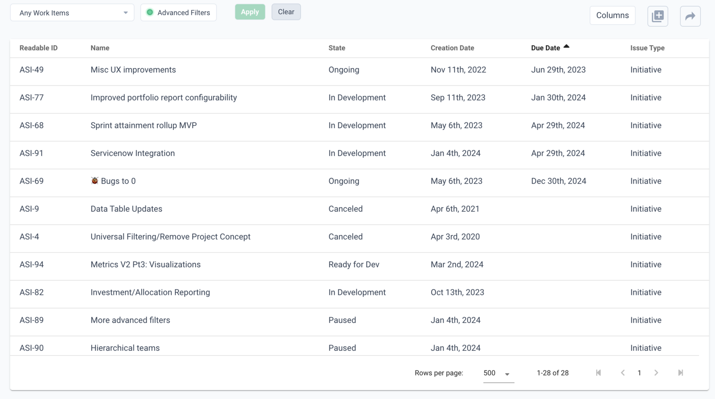
Task: Jump to last page icon
Action: (x=681, y=373)
